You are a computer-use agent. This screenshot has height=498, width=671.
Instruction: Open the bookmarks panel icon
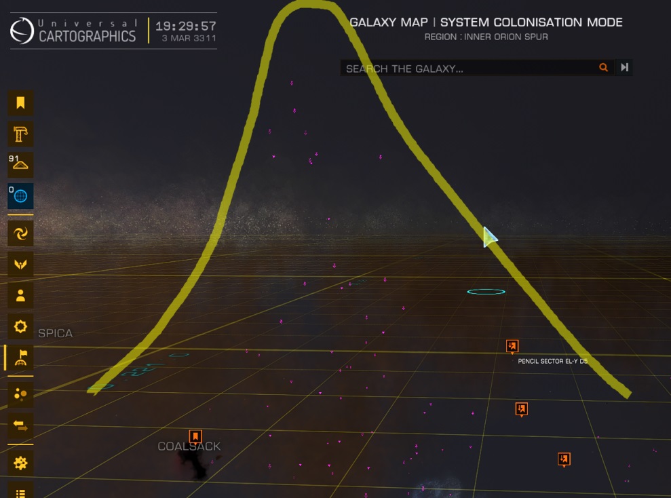point(20,103)
